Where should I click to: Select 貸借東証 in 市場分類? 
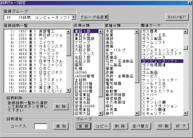[86, 95]
